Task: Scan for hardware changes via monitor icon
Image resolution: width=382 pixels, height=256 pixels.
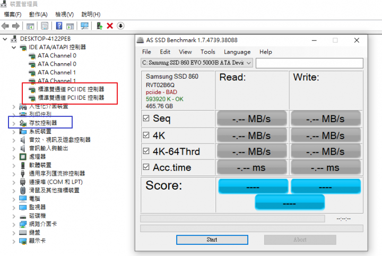Action: click(x=84, y=26)
